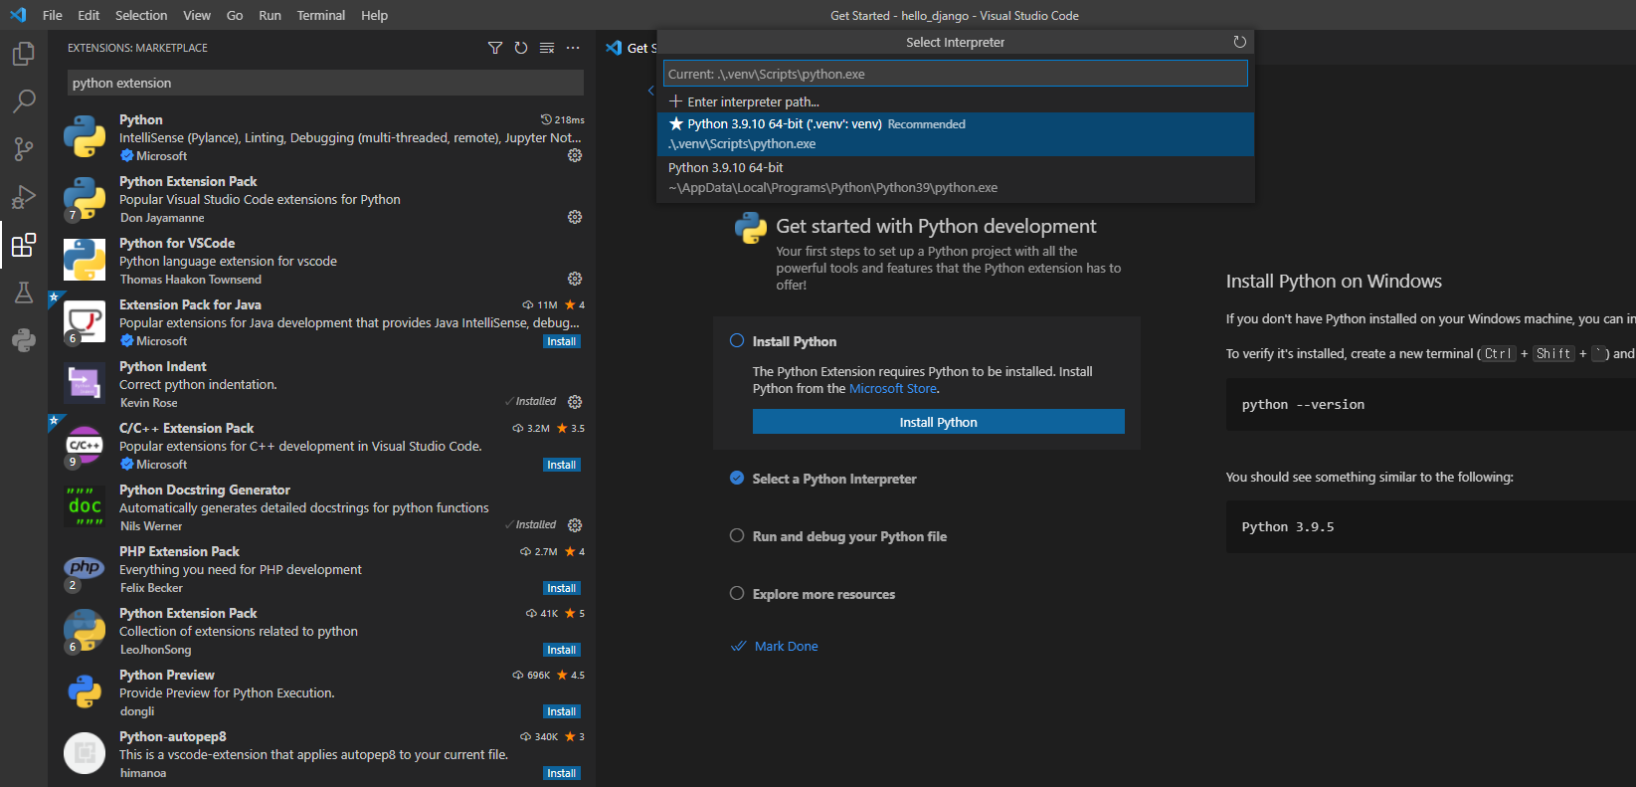Refresh the Select Interpreter list
Viewport: 1636px width, 787px height.
click(1239, 42)
